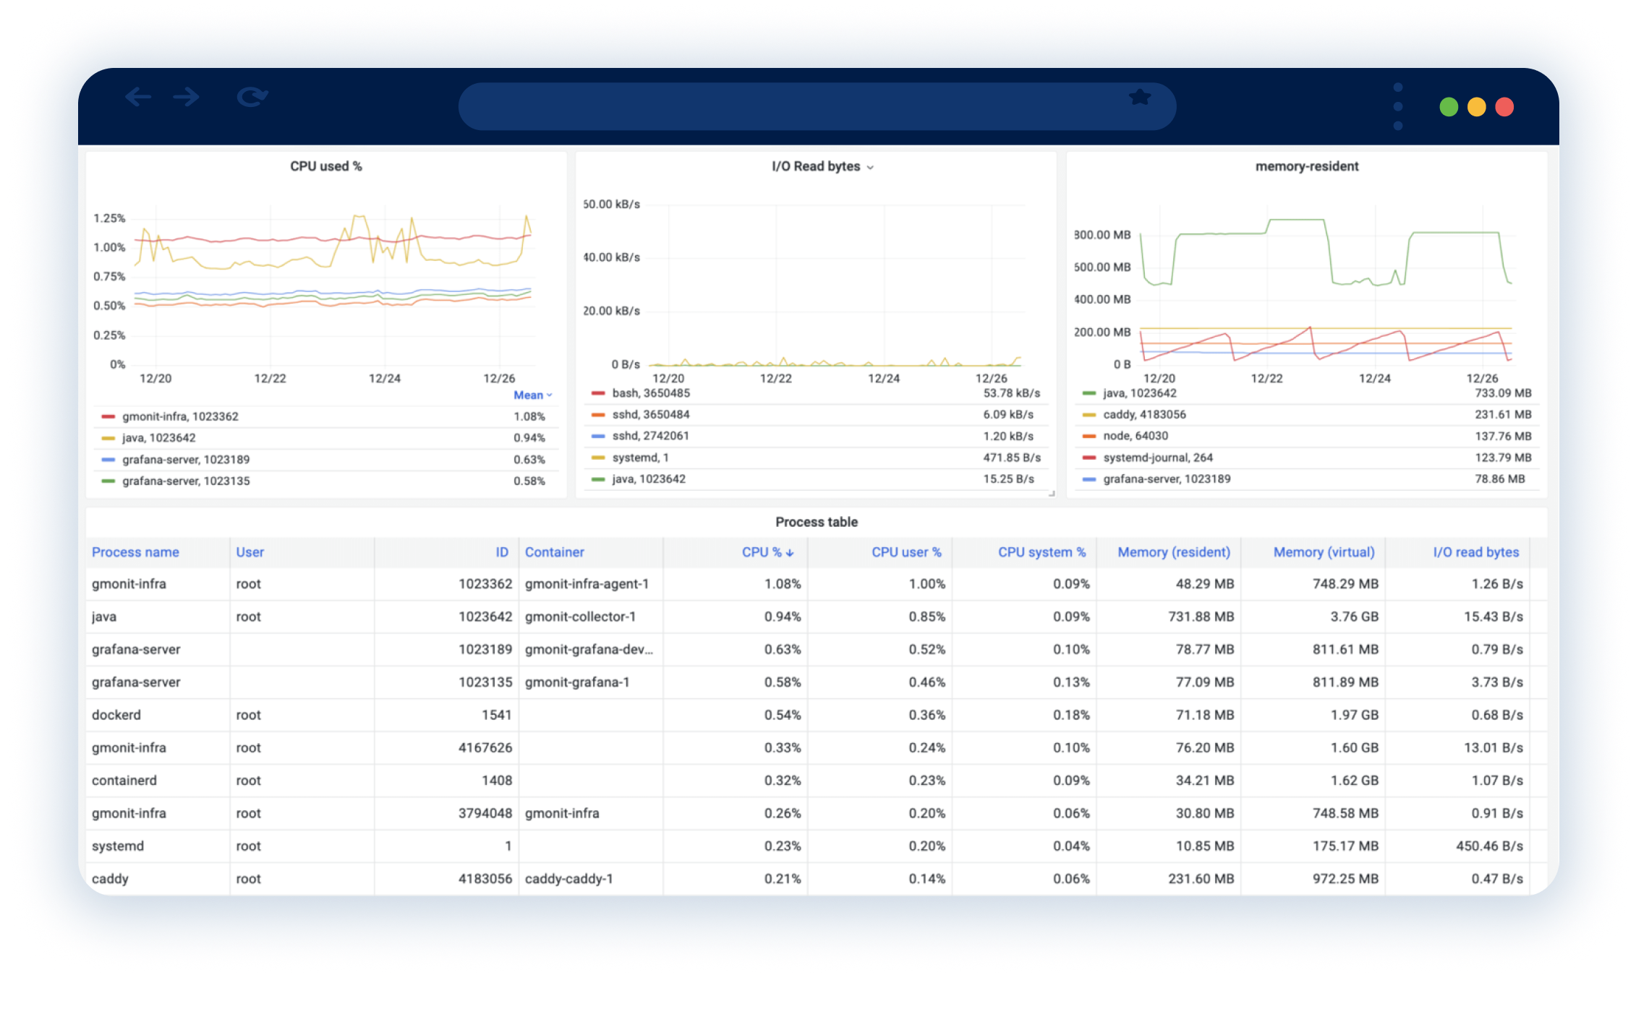Click the I/O read bytes column header
1636x1009 pixels.
[x=1475, y=552]
